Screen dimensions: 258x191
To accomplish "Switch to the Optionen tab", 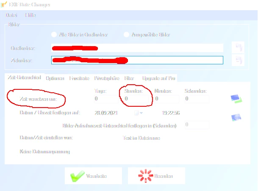I will [x=55, y=78].
